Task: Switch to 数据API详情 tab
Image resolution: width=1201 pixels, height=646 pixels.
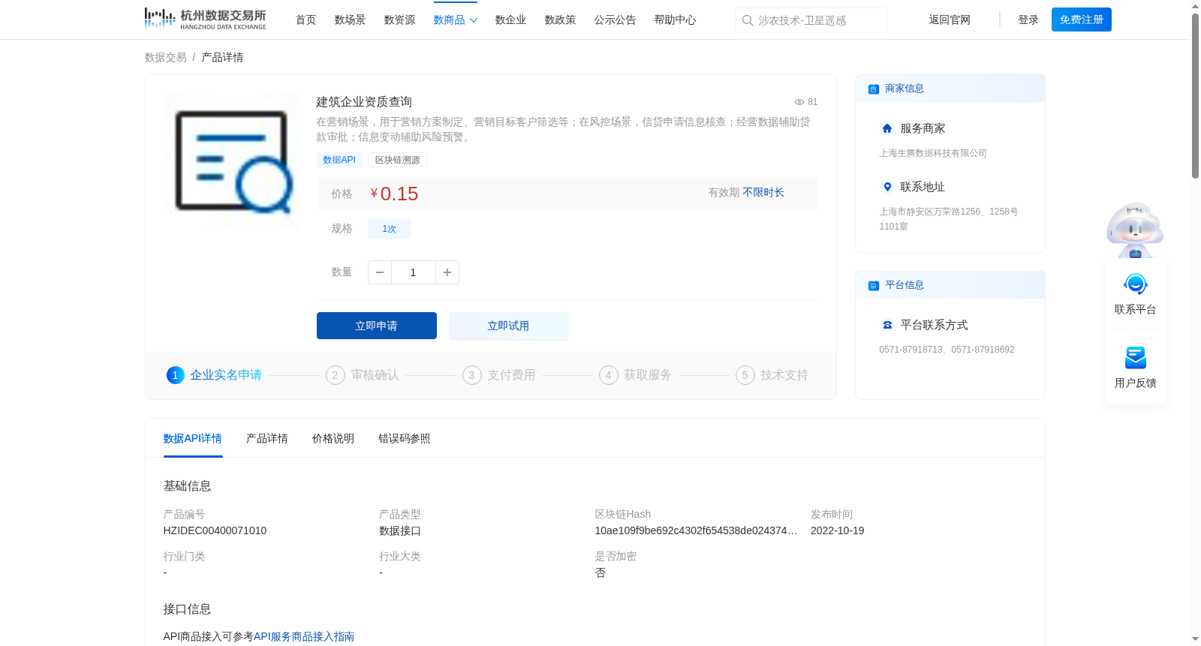Action: (193, 439)
